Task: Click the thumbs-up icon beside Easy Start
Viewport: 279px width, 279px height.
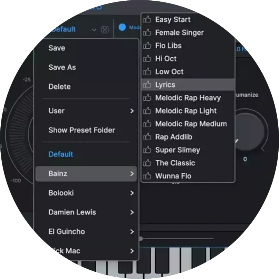Action: (x=147, y=19)
